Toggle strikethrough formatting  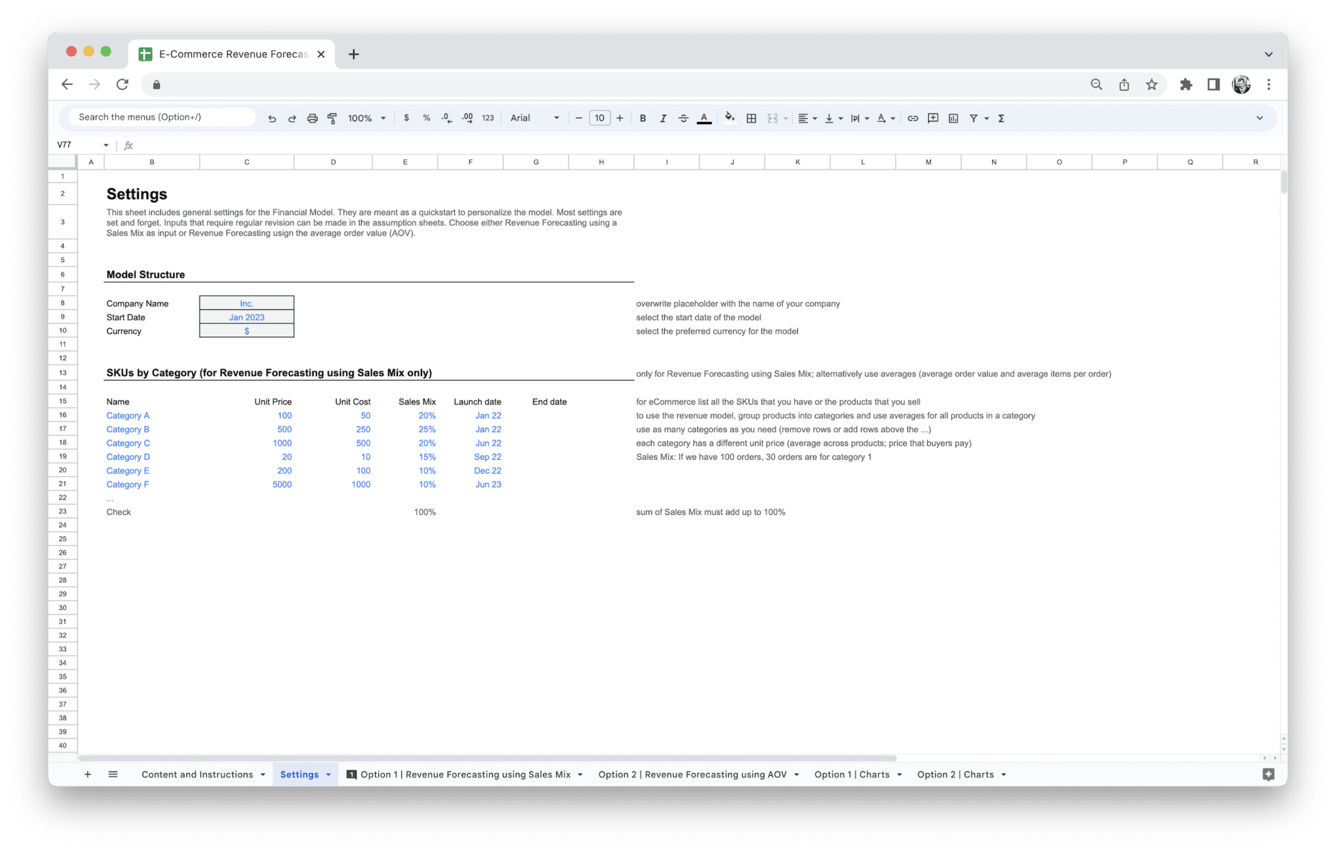tap(683, 118)
